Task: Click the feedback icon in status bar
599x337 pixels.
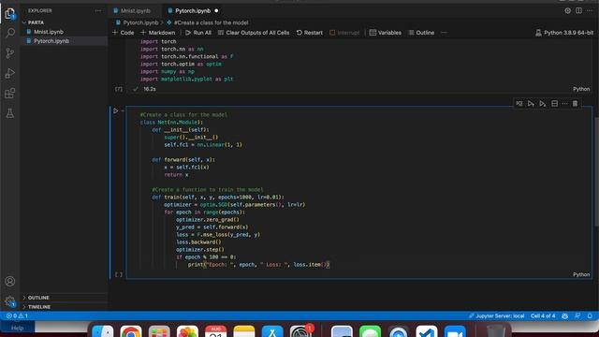Action: [x=577, y=316]
